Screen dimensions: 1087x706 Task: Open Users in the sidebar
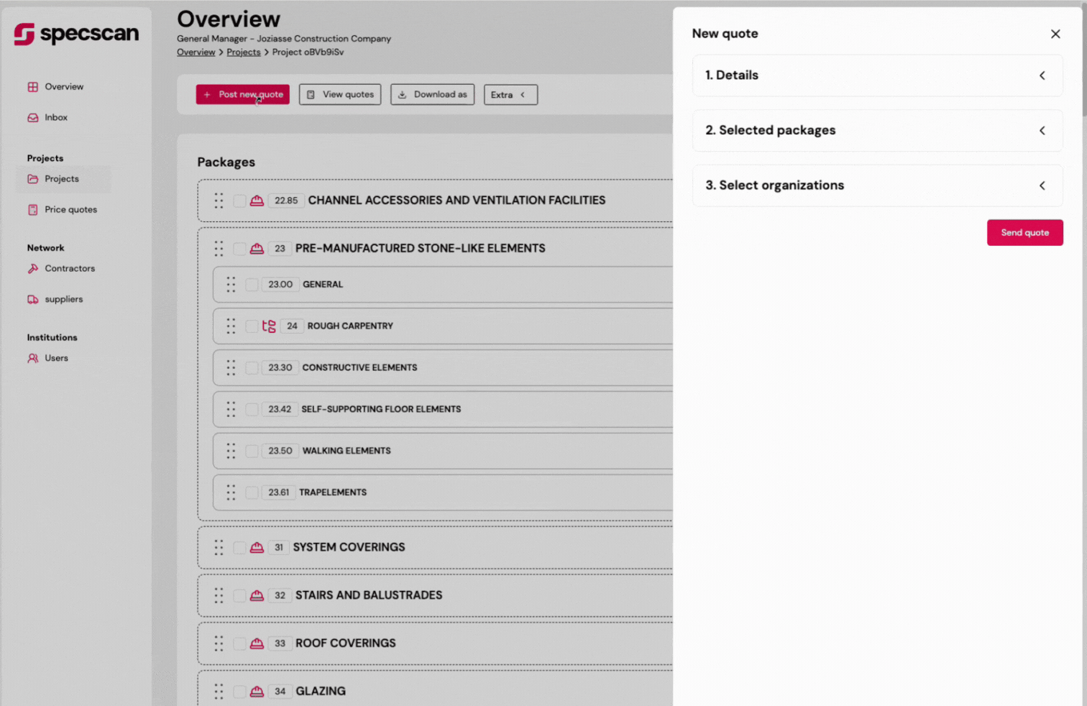56,358
